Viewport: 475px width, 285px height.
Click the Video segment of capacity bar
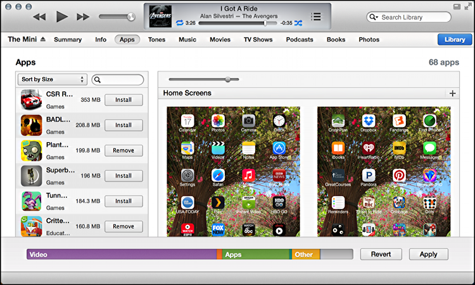tap(122, 255)
